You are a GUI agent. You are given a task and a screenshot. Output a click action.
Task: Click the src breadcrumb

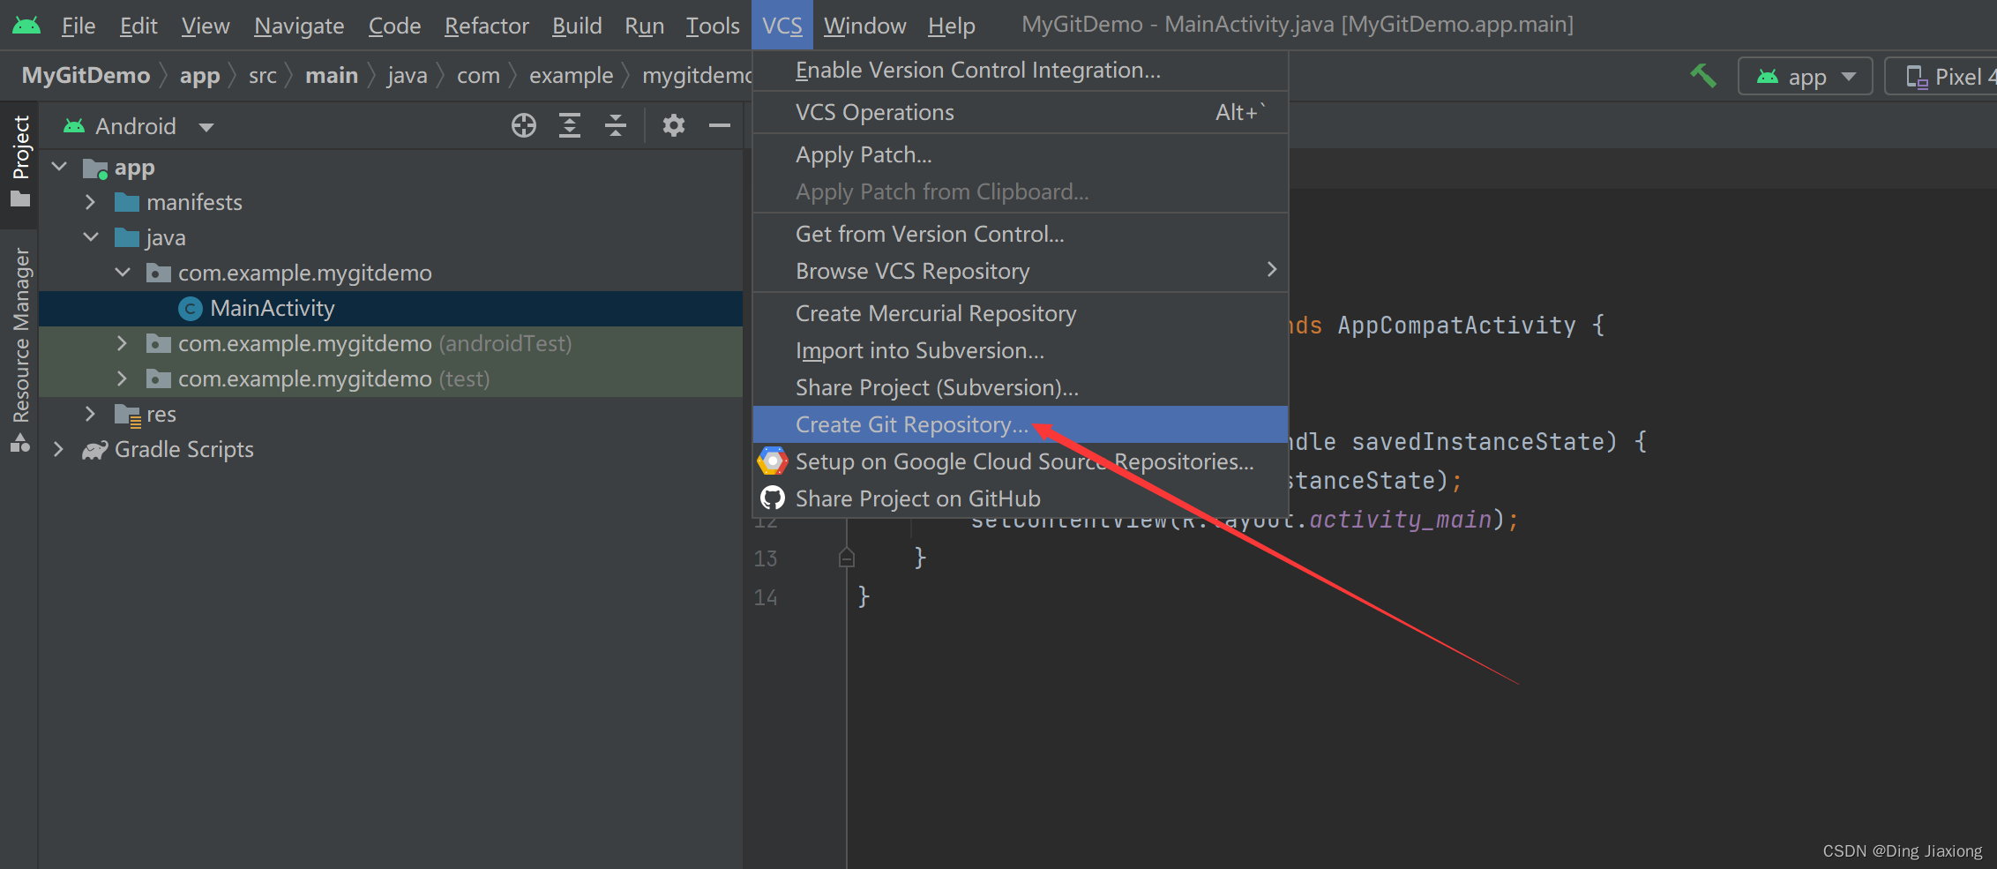(x=263, y=76)
